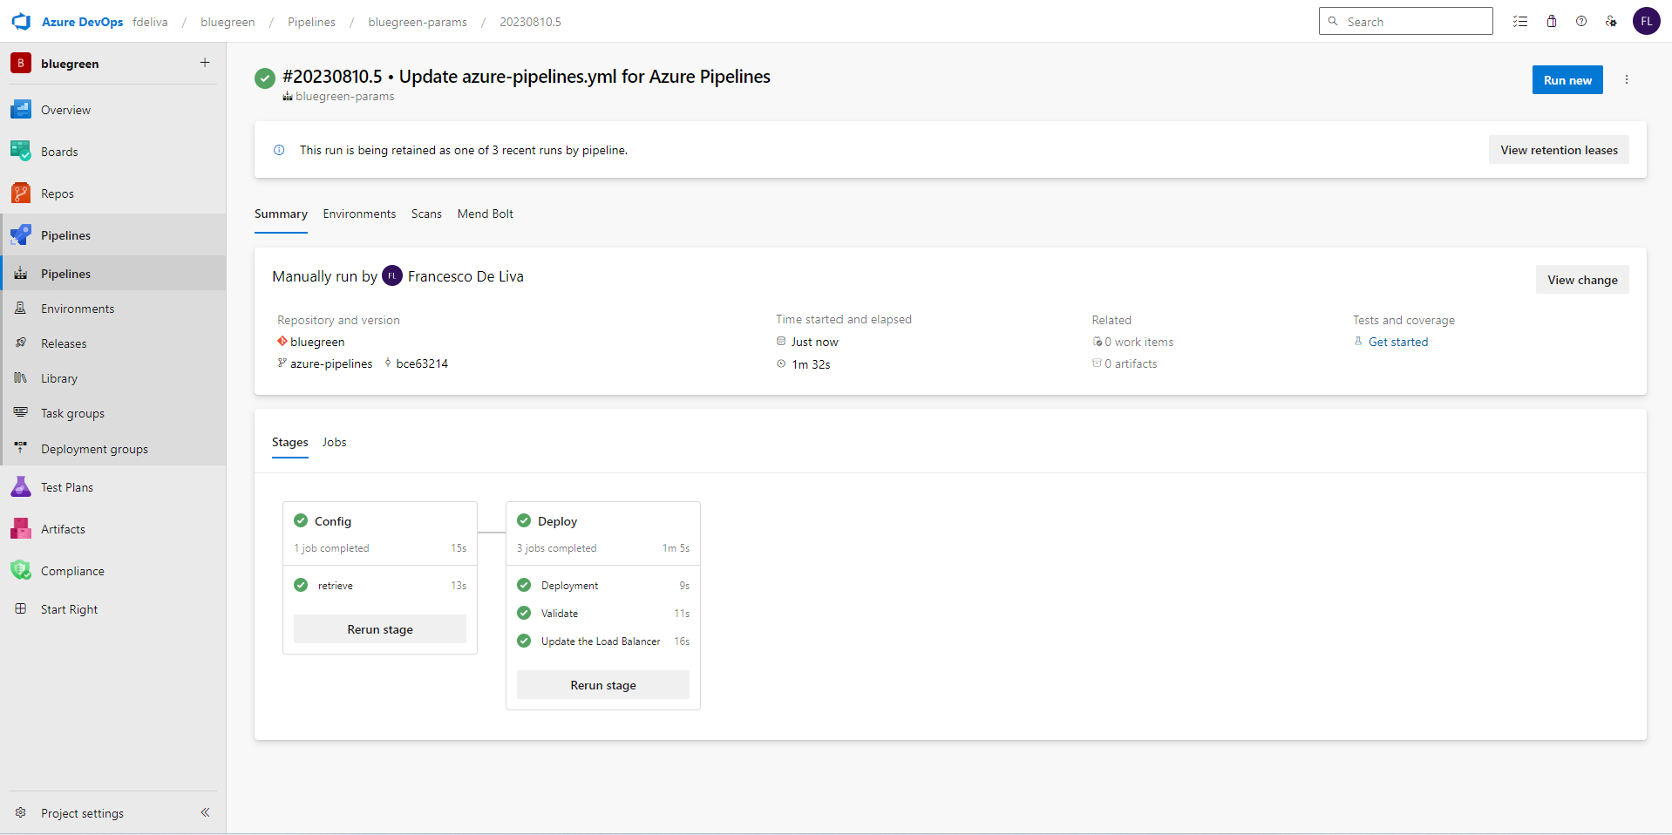The width and height of the screenshot is (1672, 835).
Task: Select the Summary tab
Action: click(281, 214)
